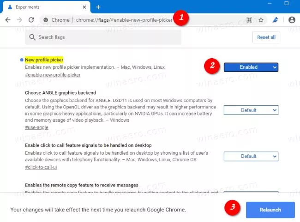Click Choose ANGLE graphics backend heading
The image size is (300, 222).
coord(60,93)
